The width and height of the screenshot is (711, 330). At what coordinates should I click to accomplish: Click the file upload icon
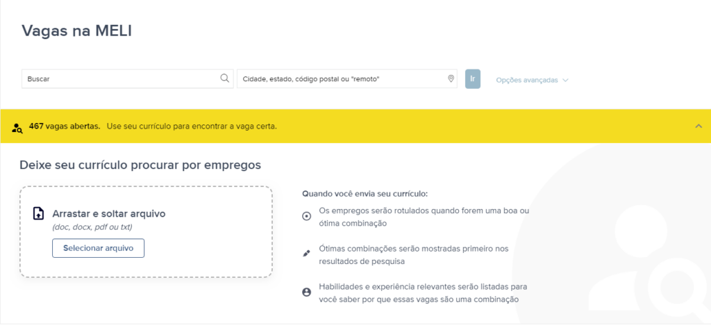pos(39,213)
